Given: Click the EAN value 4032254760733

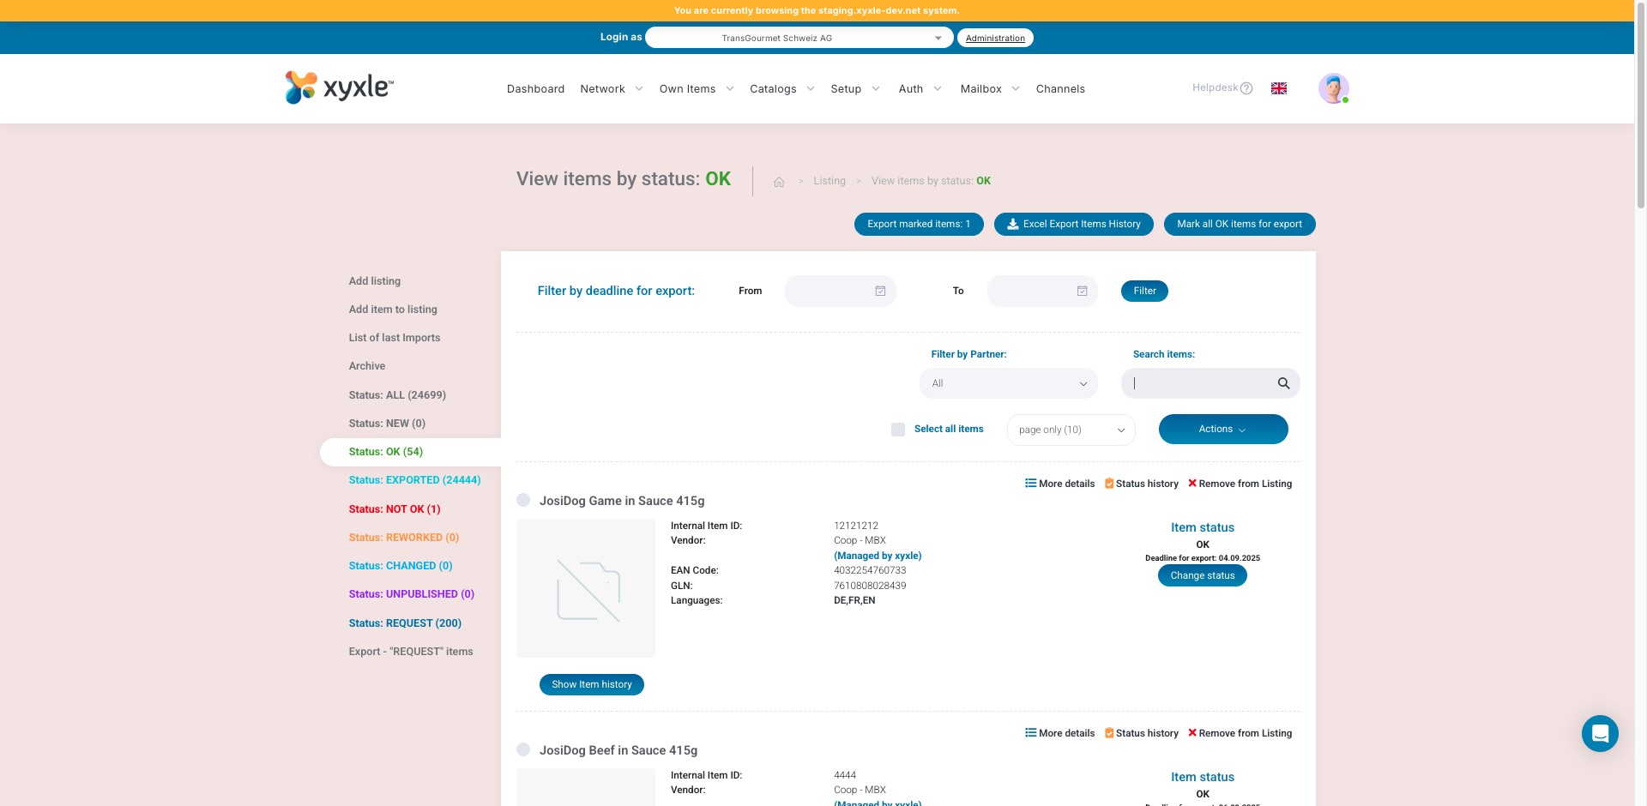Looking at the screenshot, I should (870, 570).
